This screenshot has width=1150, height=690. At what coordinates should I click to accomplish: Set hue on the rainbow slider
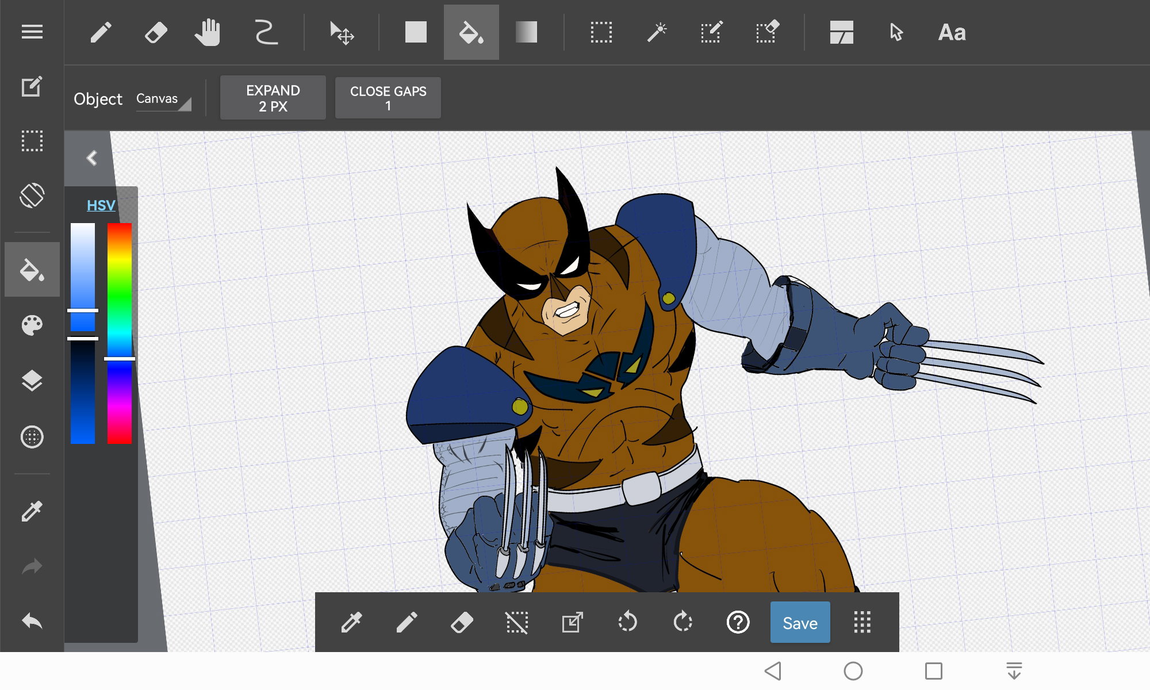[x=120, y=333]
